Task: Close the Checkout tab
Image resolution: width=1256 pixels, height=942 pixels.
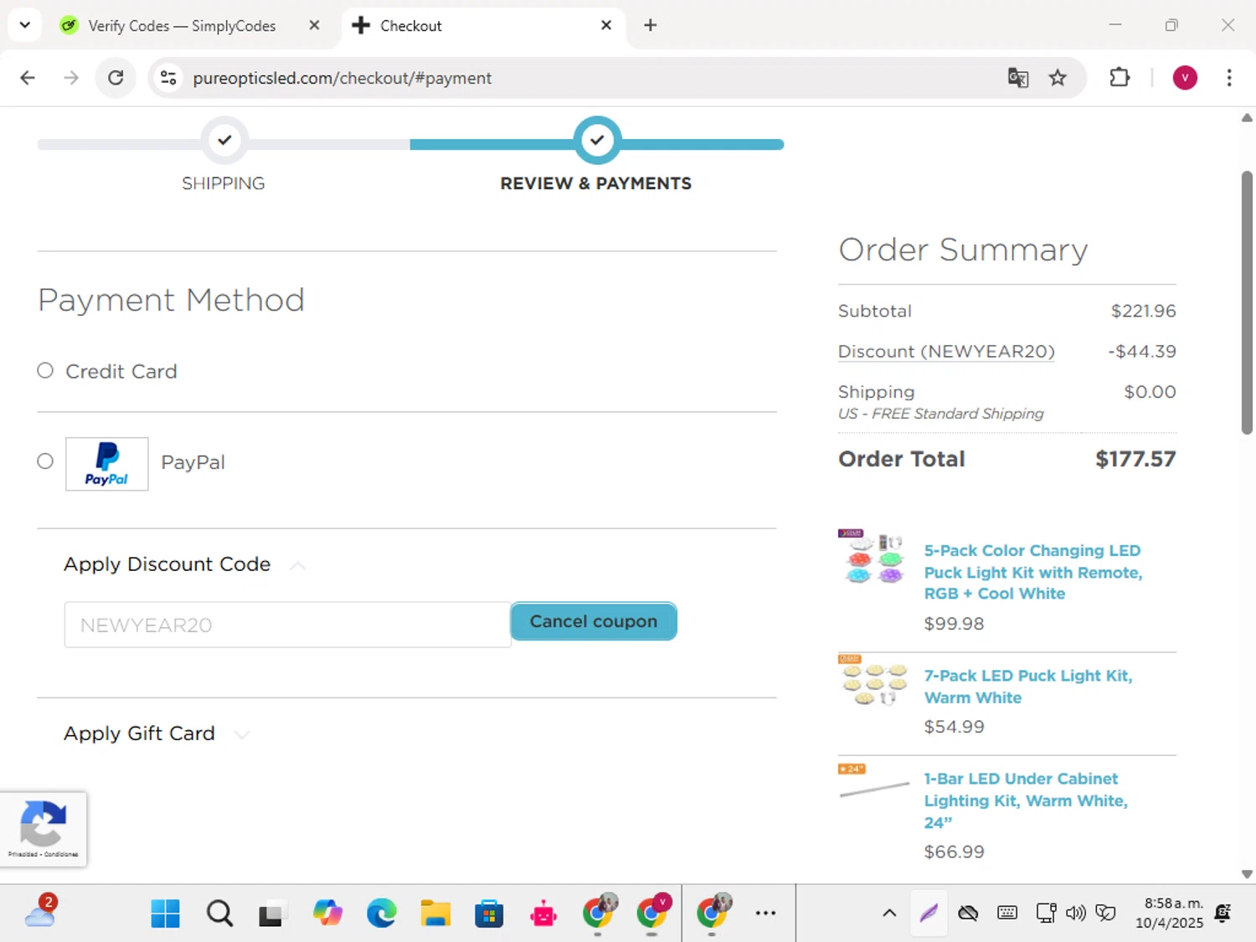Action: (x=606, y=25)
